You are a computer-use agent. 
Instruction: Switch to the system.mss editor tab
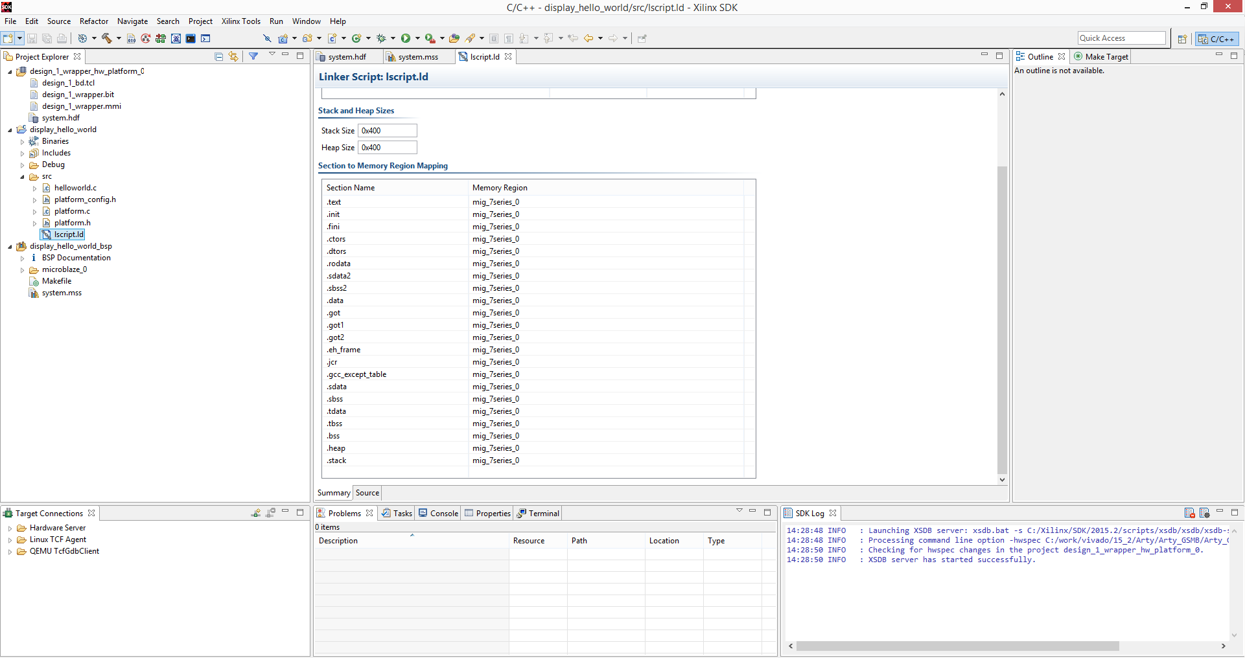(417, 57)
